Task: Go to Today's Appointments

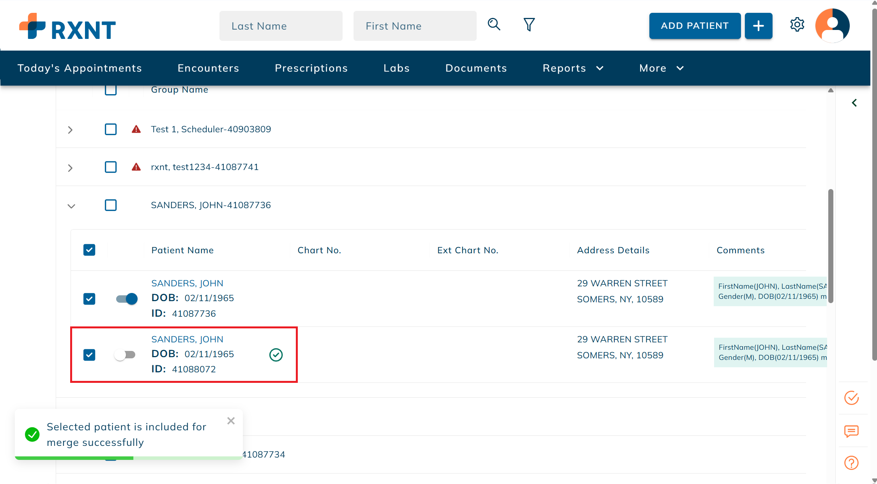Action: tap(80, 68)
